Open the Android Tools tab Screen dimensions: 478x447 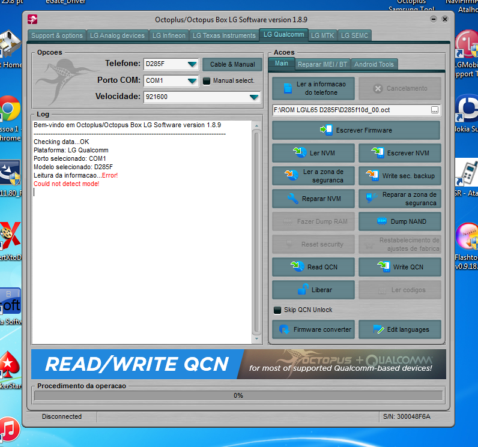click(x=374, y=64)
